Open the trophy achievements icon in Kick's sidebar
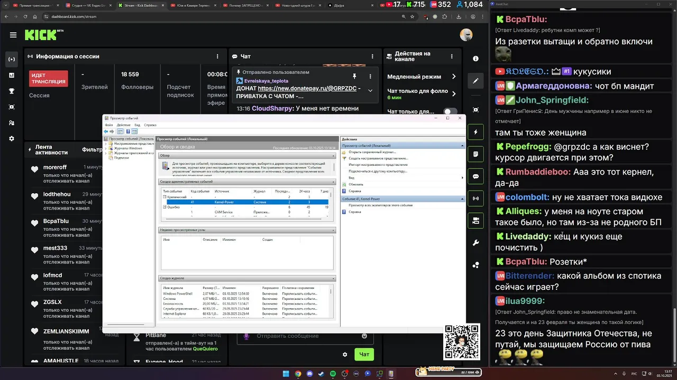 12,91
